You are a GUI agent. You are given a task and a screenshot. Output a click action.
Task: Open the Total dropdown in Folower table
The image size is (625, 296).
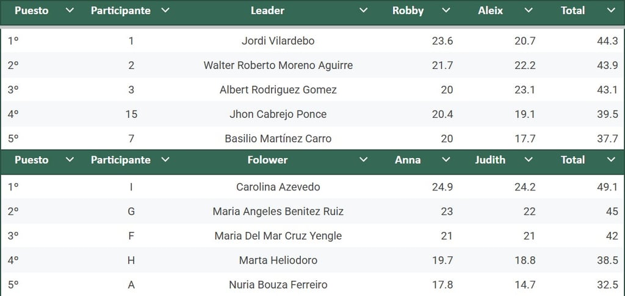(x=611, y=160)
